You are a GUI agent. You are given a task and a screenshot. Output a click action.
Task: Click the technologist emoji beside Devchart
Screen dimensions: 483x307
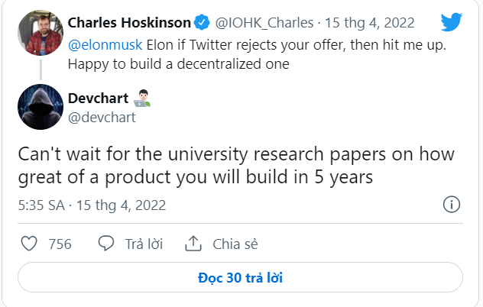(x=142, y=99)
